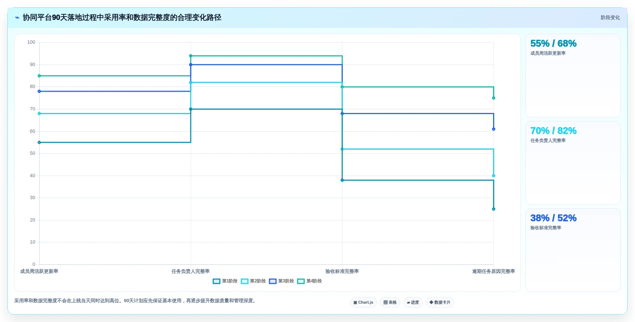
Task: Click x-axis label 成员周活跃更新率
Action: click(x=39, y=271)
